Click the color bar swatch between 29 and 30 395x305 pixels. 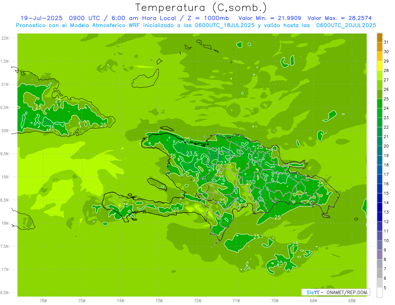(380, 56)
